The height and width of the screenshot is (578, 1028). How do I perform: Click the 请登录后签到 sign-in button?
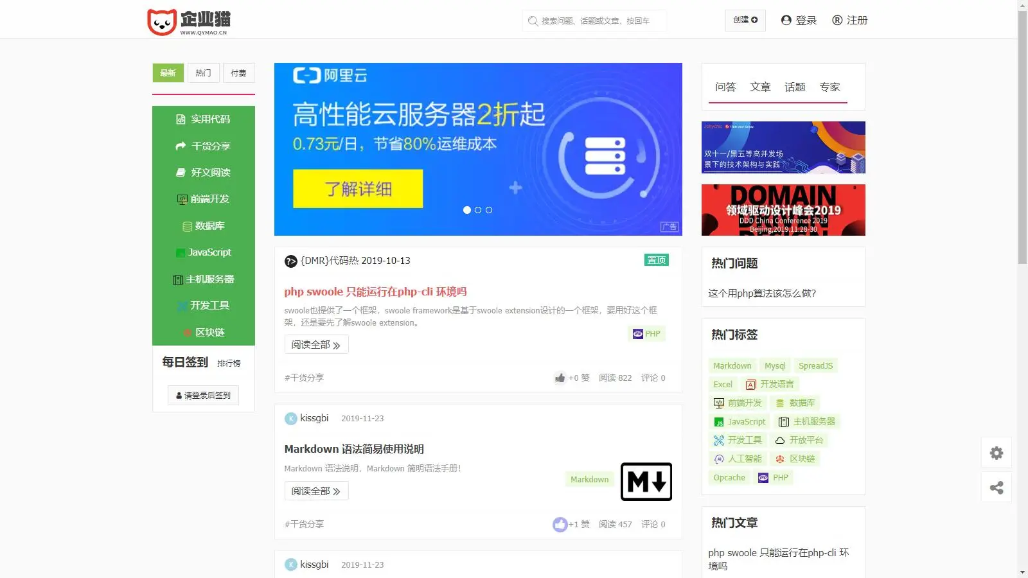(x=202, y=395)
